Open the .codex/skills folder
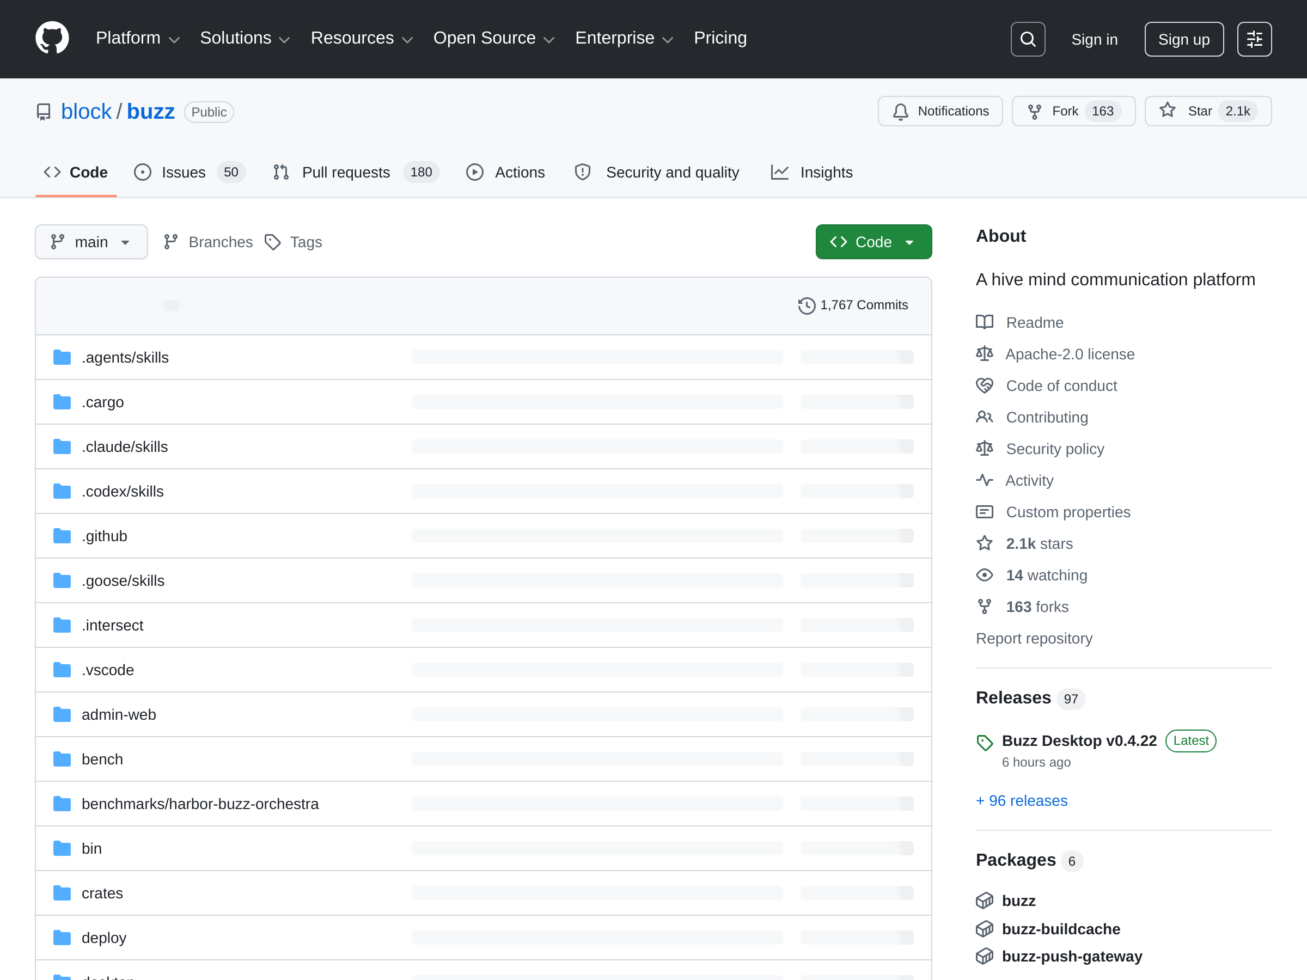Screen dimensions: 1307x980 123,491
